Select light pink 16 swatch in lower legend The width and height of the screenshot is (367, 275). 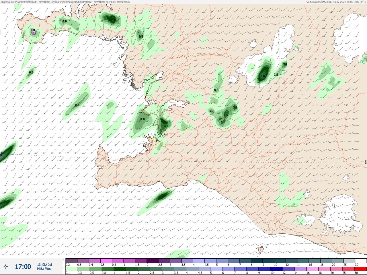click(313, 269)
